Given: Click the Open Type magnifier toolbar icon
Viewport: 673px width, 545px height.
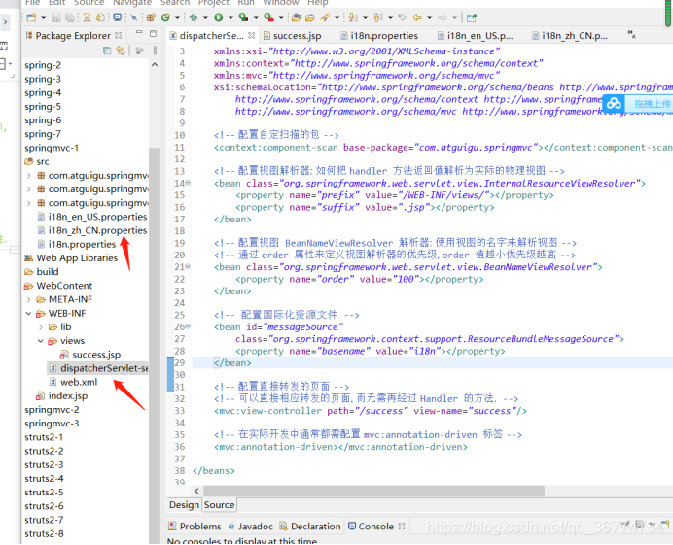Looking at the screenshot, I should point(134,17).
